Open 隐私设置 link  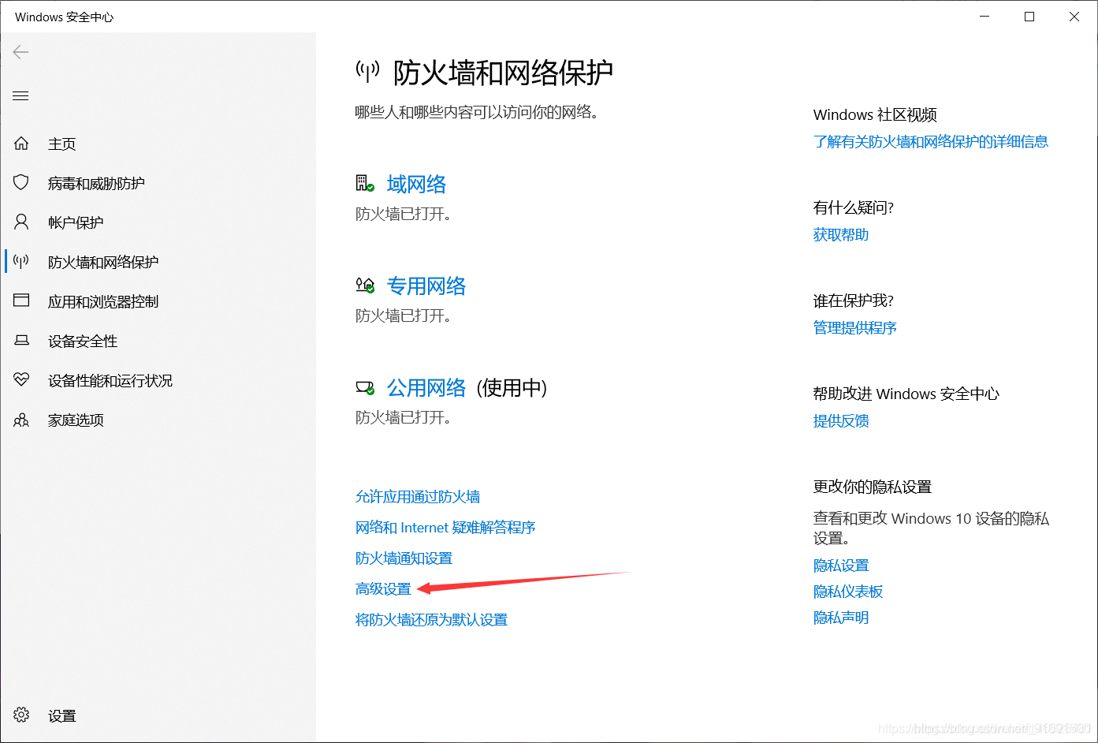click(x=841, y=566)
